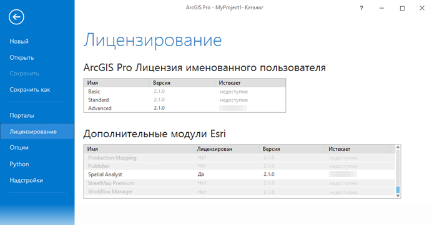Click the Да value for Spatial Analyst

click(201, 174)
